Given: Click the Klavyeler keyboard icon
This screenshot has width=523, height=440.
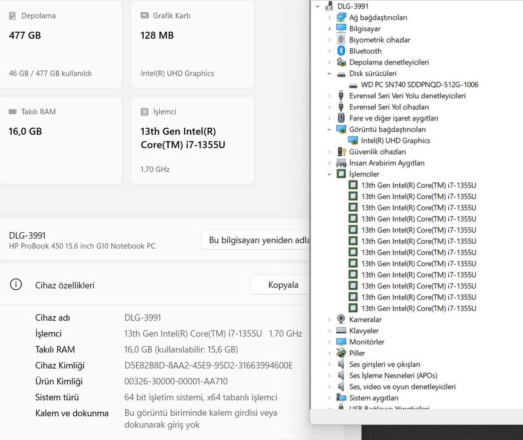Looking at the screenshot, I should [x=341, y=331].
